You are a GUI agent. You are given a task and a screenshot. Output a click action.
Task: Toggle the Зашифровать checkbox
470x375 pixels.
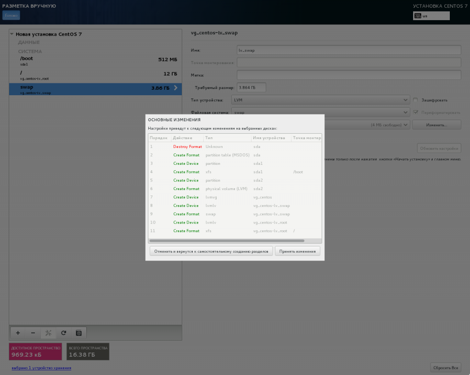click(415, 100)
